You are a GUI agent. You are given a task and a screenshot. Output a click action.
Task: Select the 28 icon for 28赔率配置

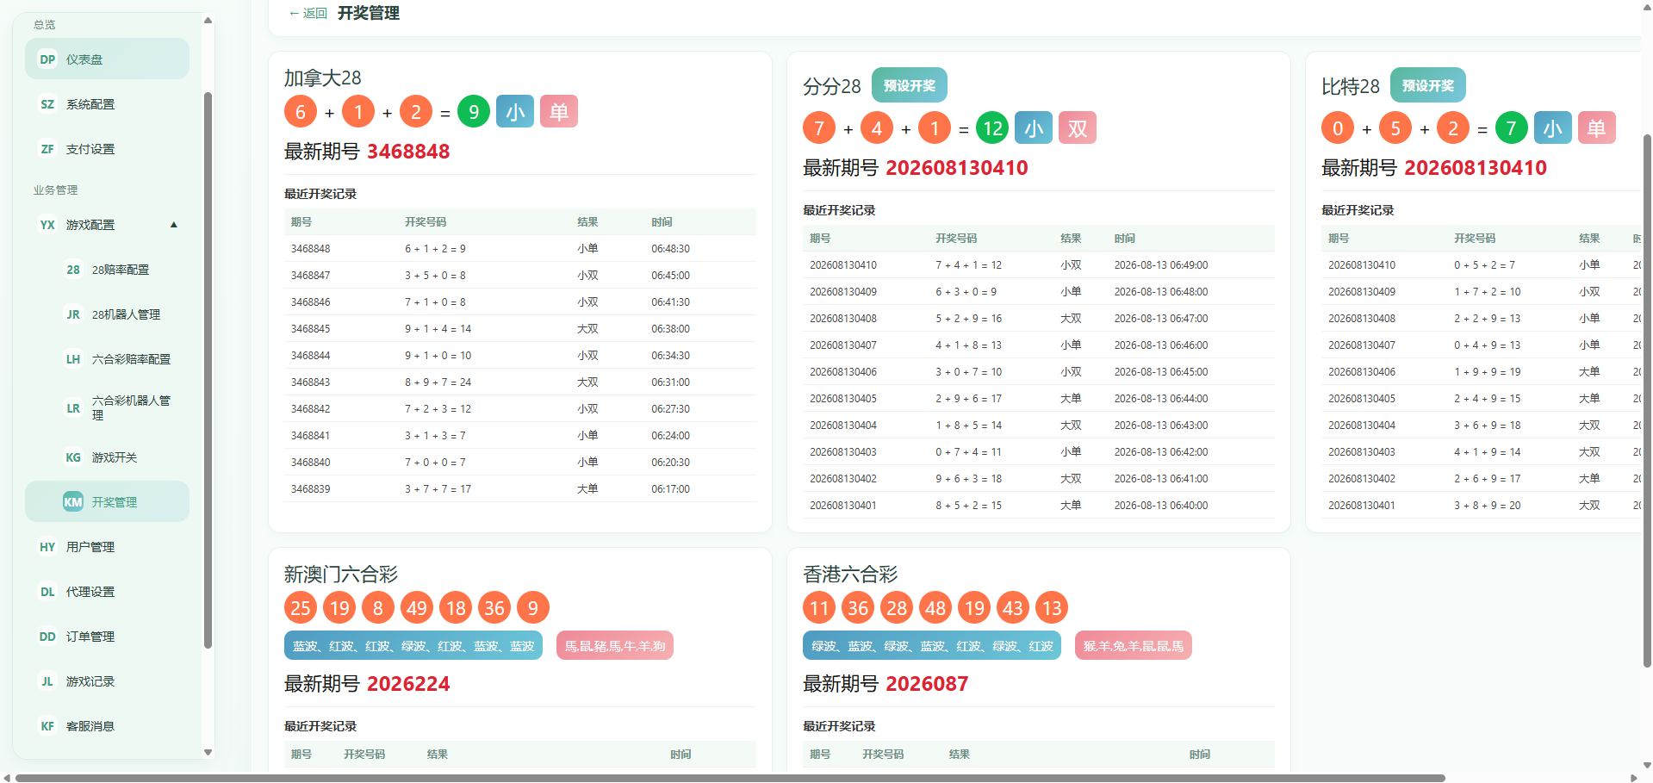pyautogui.click(x=73, y=270)
